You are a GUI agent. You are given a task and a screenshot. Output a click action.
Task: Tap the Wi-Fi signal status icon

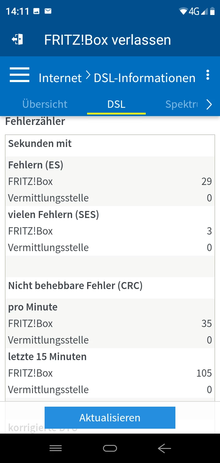(x=183, y=12)
